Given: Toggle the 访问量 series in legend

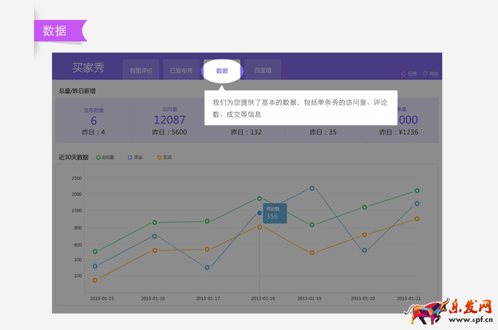Looking at the screenshot, I should click(x=105, y=157).
